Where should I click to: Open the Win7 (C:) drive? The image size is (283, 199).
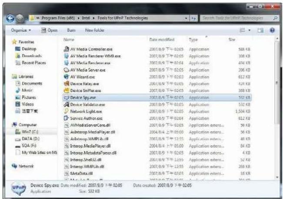(30, 132)
